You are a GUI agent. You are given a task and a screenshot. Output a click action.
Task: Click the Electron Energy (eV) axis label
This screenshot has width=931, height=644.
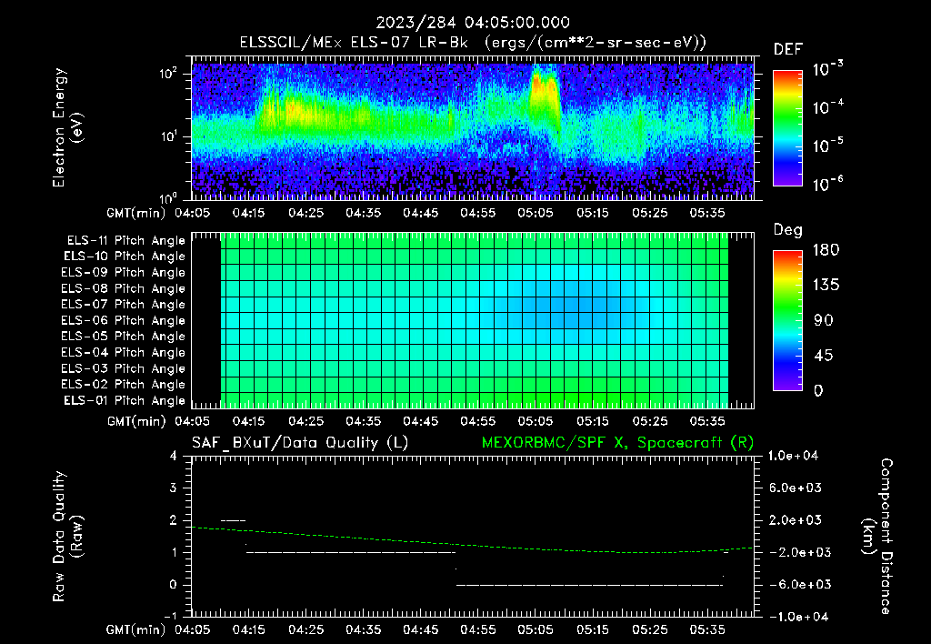pos(67,128)
